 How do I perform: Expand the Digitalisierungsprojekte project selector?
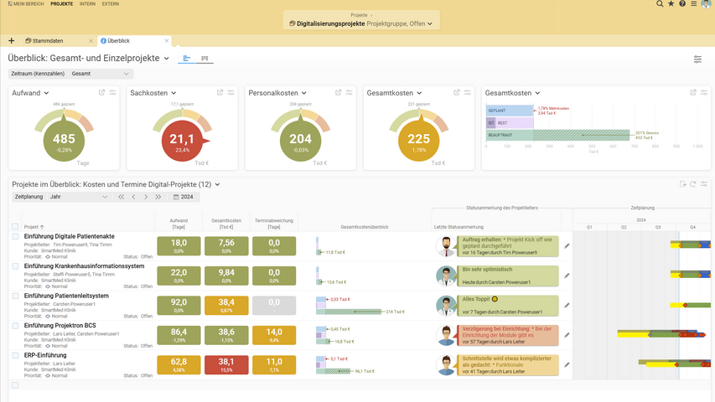coord(360,23)
